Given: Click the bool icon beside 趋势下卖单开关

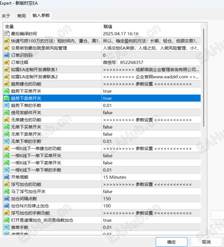Looking at the screenshot, I should click(x=6, y=98).
